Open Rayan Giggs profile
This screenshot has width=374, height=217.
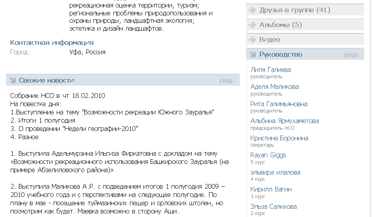(x=268, y=155)
